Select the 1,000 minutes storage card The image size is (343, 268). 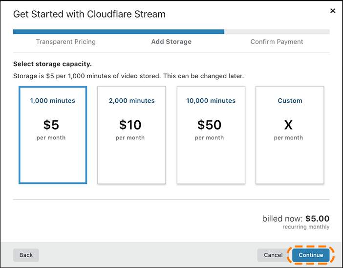(x=53, y=134)
